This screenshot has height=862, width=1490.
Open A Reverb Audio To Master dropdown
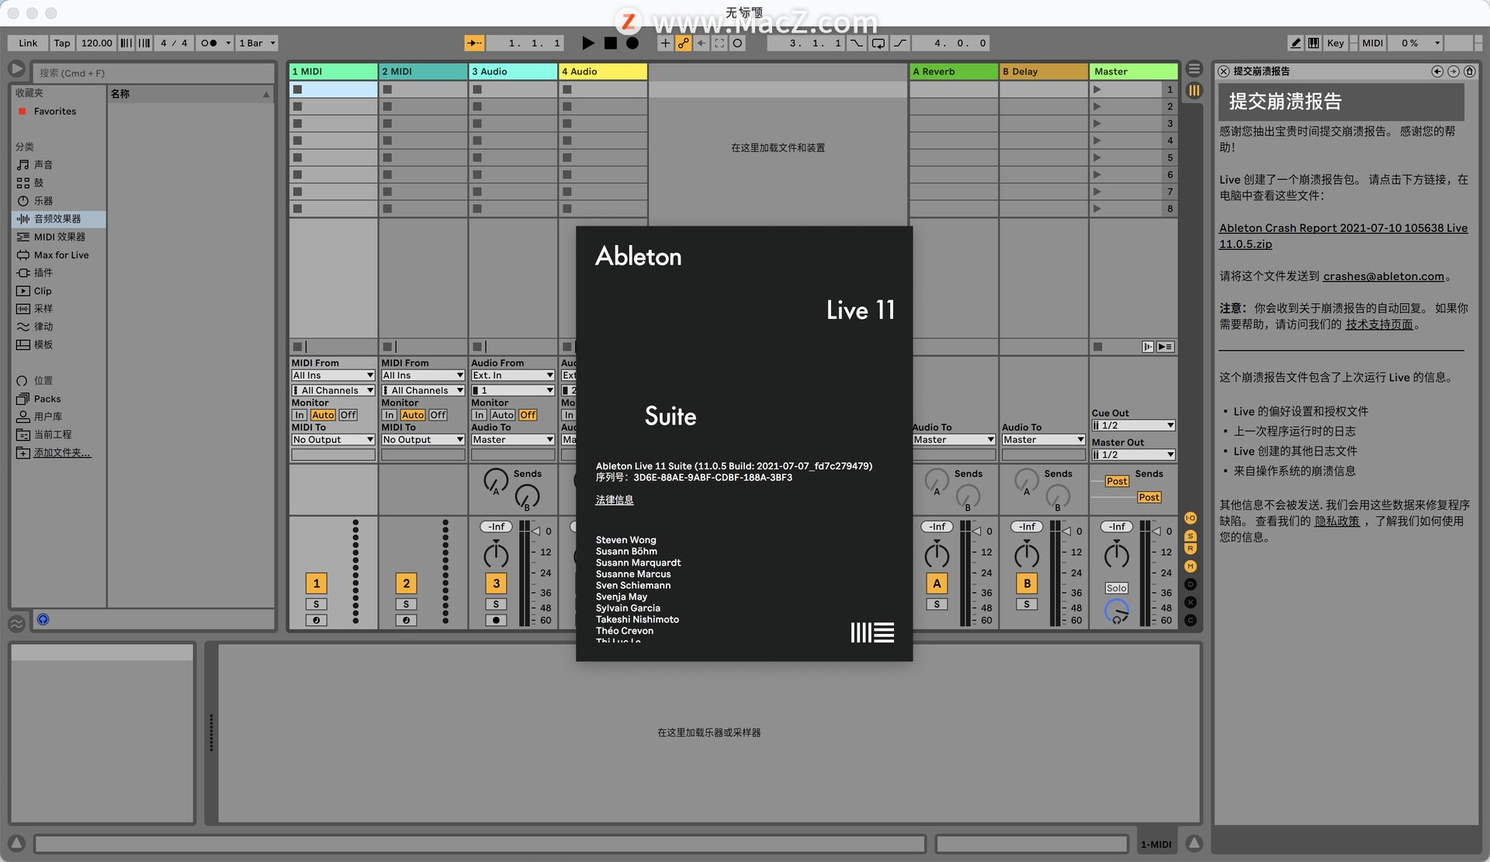pyautogui.click(x=954, y=439)
